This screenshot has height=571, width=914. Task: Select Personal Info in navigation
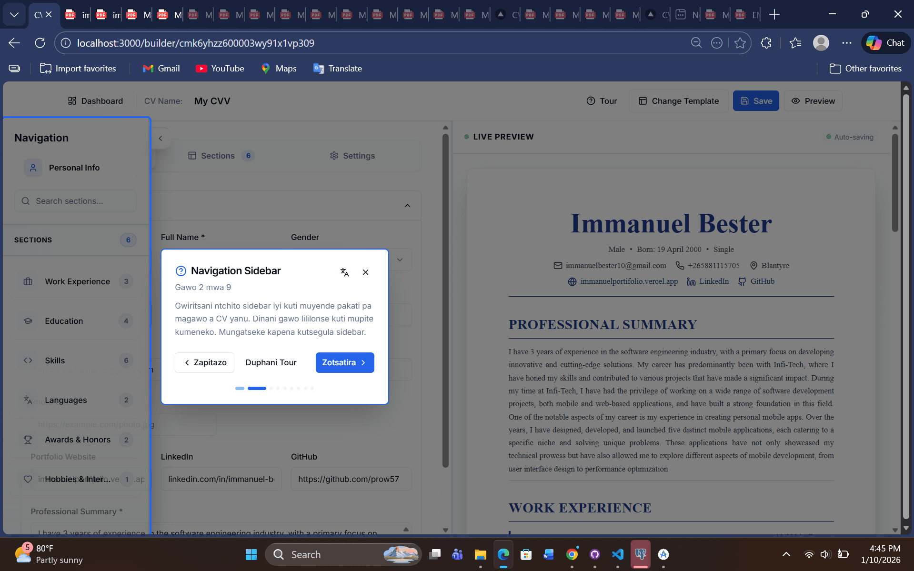coord(76,168)
